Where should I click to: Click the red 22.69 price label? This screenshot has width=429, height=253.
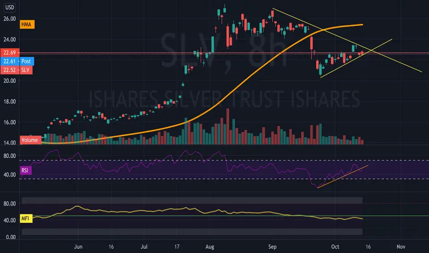pos(10,52)
